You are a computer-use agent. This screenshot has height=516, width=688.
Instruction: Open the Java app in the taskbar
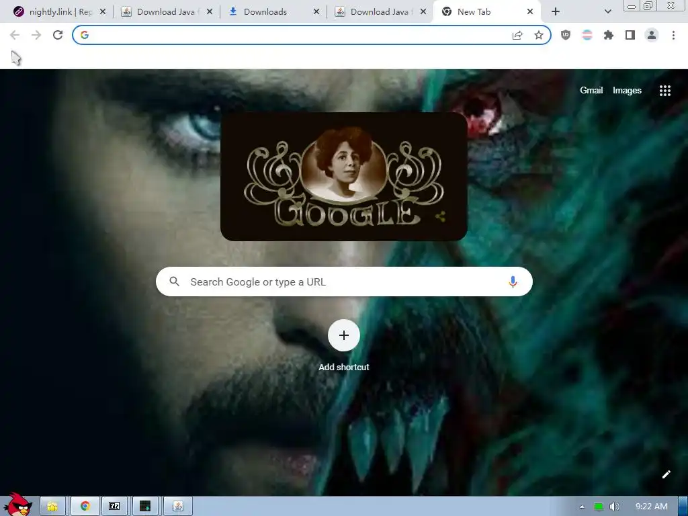[178, 507]
